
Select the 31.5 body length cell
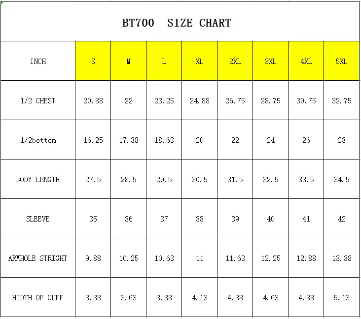click(235, 179)
